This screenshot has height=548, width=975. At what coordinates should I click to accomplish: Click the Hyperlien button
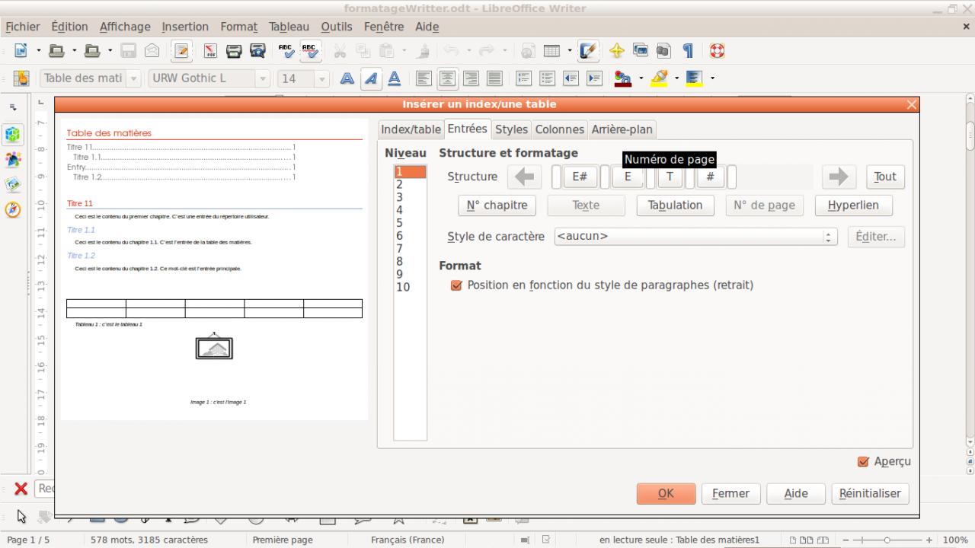pos(853,205)
